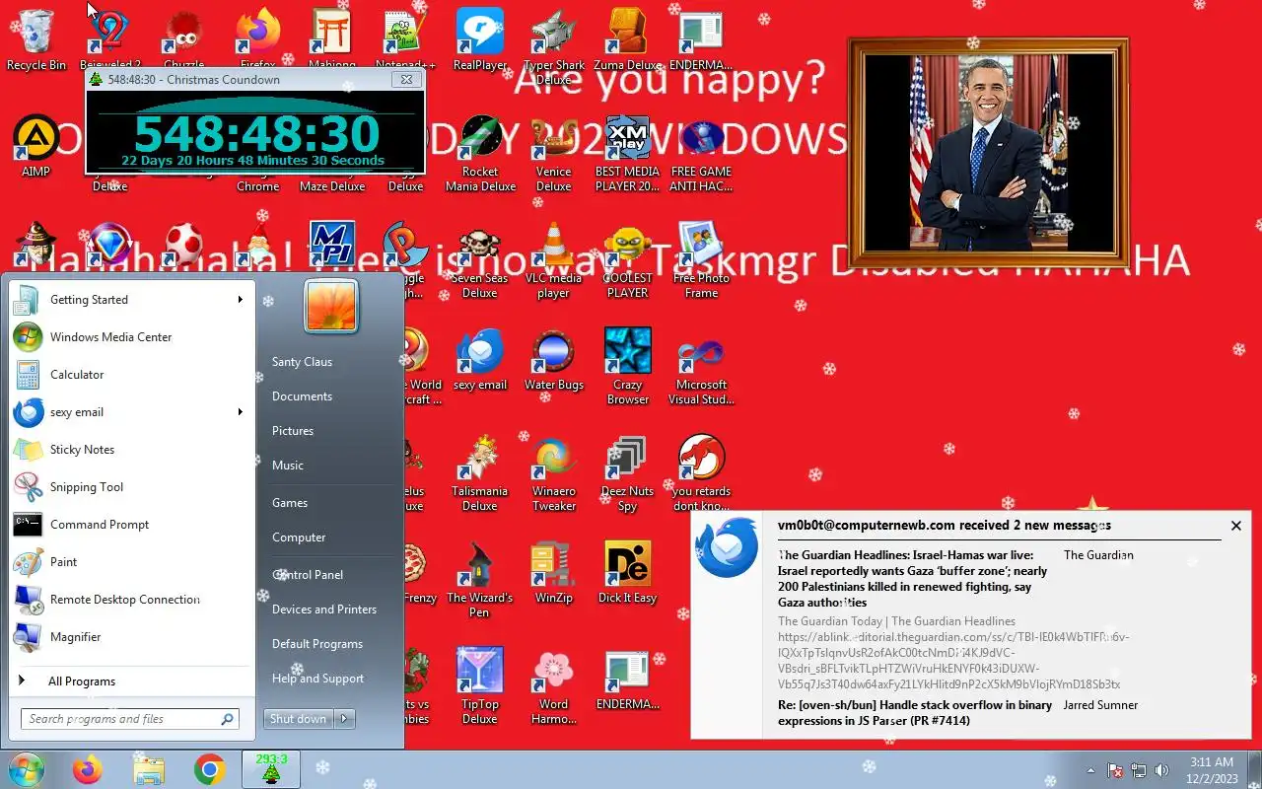
Task: Open Command Prompt from Start menu
Action: 130,524
